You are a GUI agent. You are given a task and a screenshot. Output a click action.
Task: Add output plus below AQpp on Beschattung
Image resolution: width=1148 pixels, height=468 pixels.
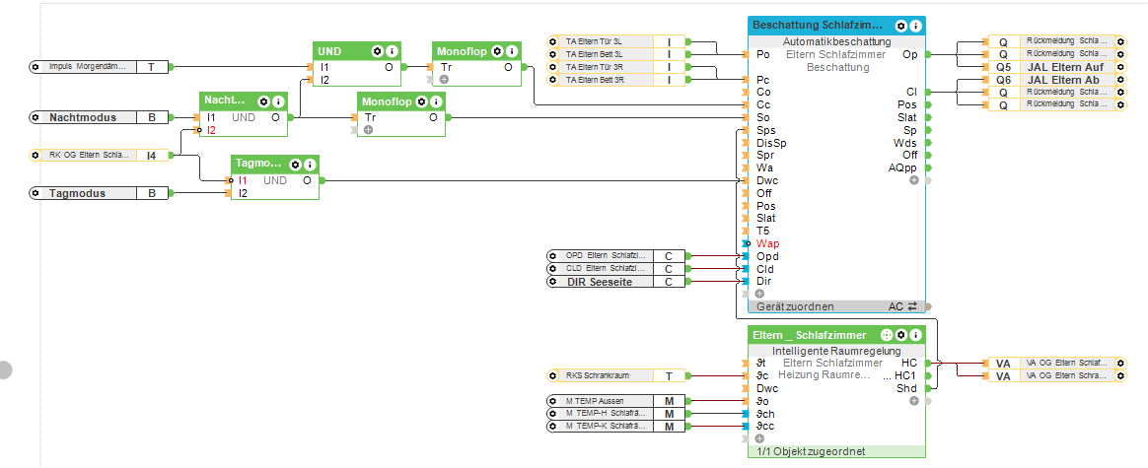[x=913, y=180]
